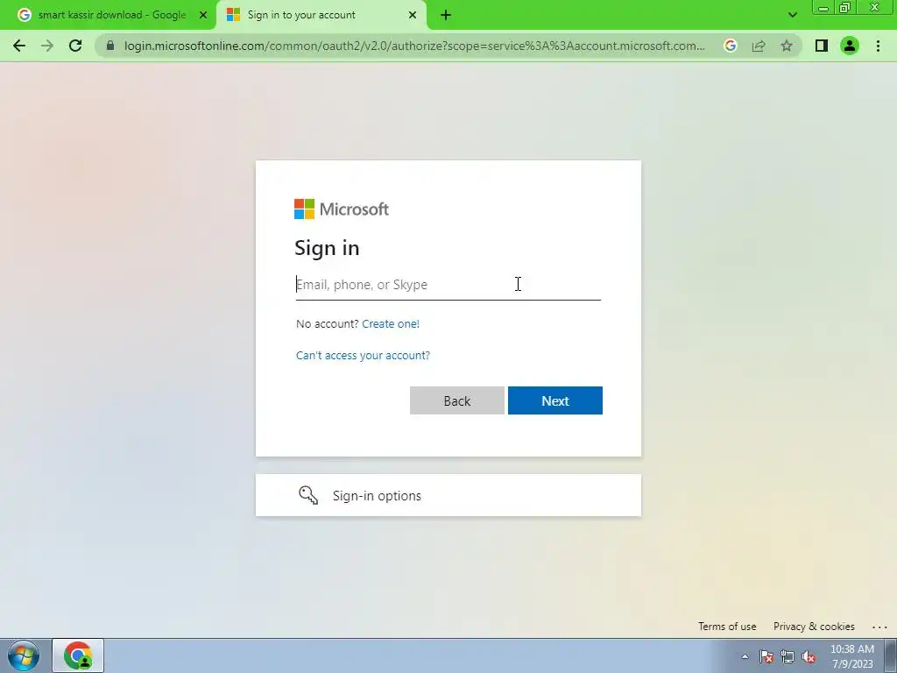Click the key icon beside Sign-in options
This screenshot has width=897, height=673.
308,495
